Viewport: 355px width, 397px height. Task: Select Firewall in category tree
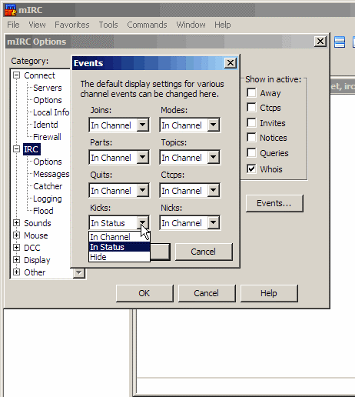click(x=47, y=137)
